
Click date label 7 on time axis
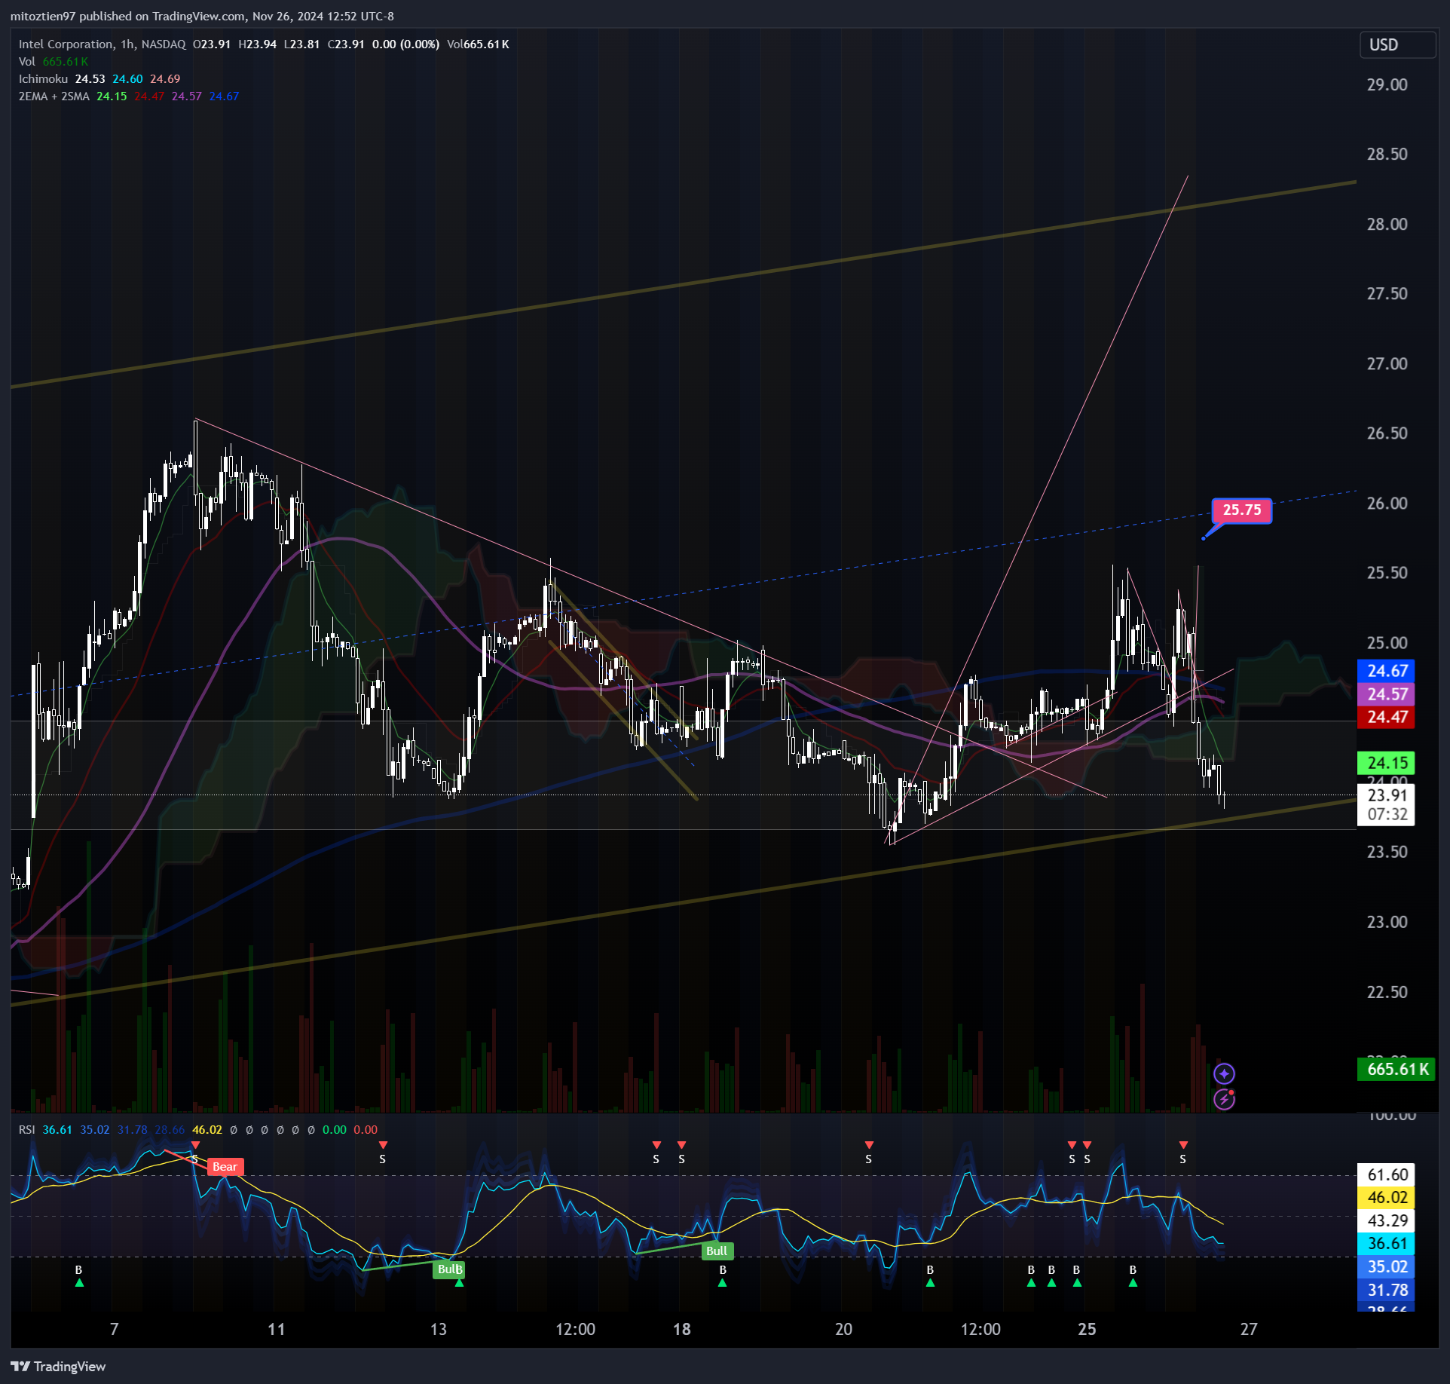click(x=114, y=1329)
